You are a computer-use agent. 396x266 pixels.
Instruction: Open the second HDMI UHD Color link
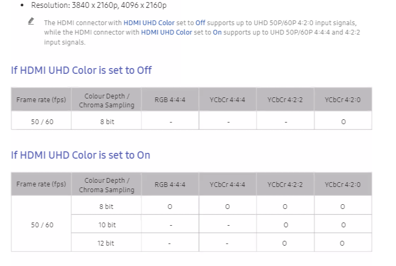tap(167, 32)
